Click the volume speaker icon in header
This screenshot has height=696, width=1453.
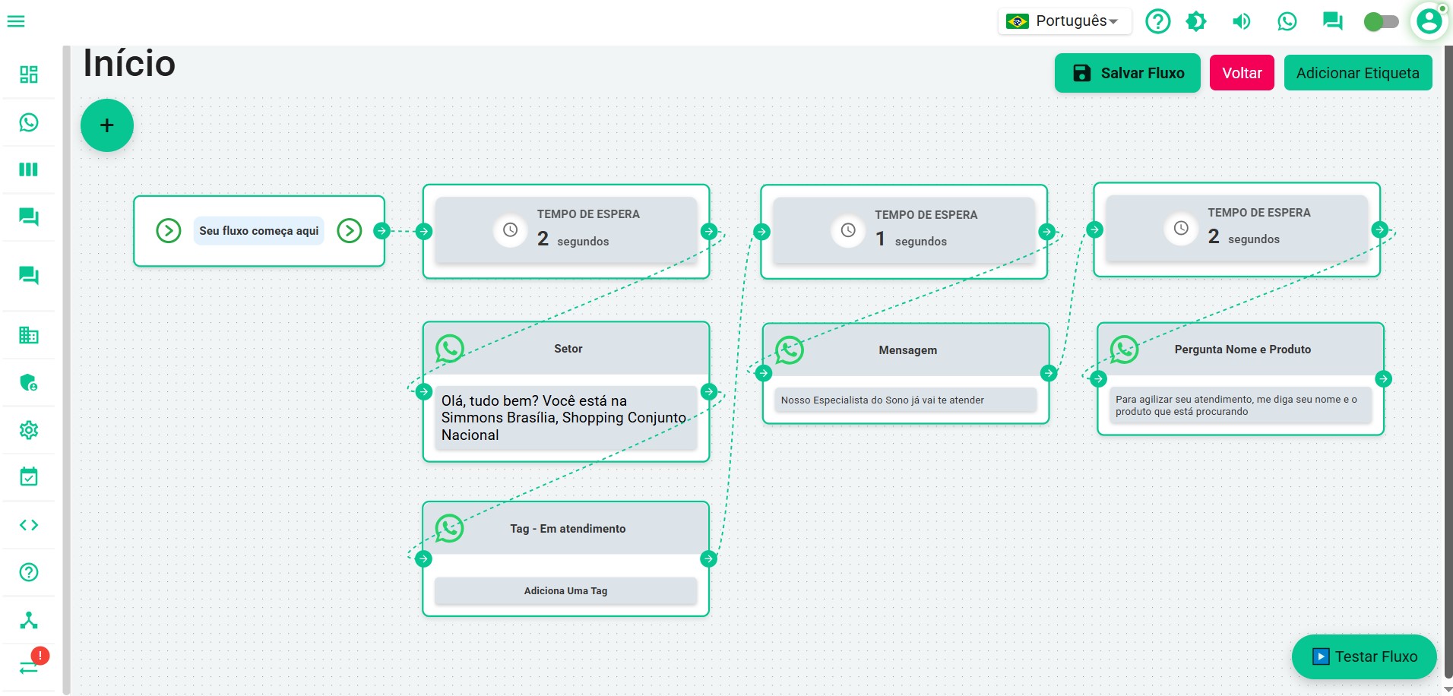(x=1241, y=21)
